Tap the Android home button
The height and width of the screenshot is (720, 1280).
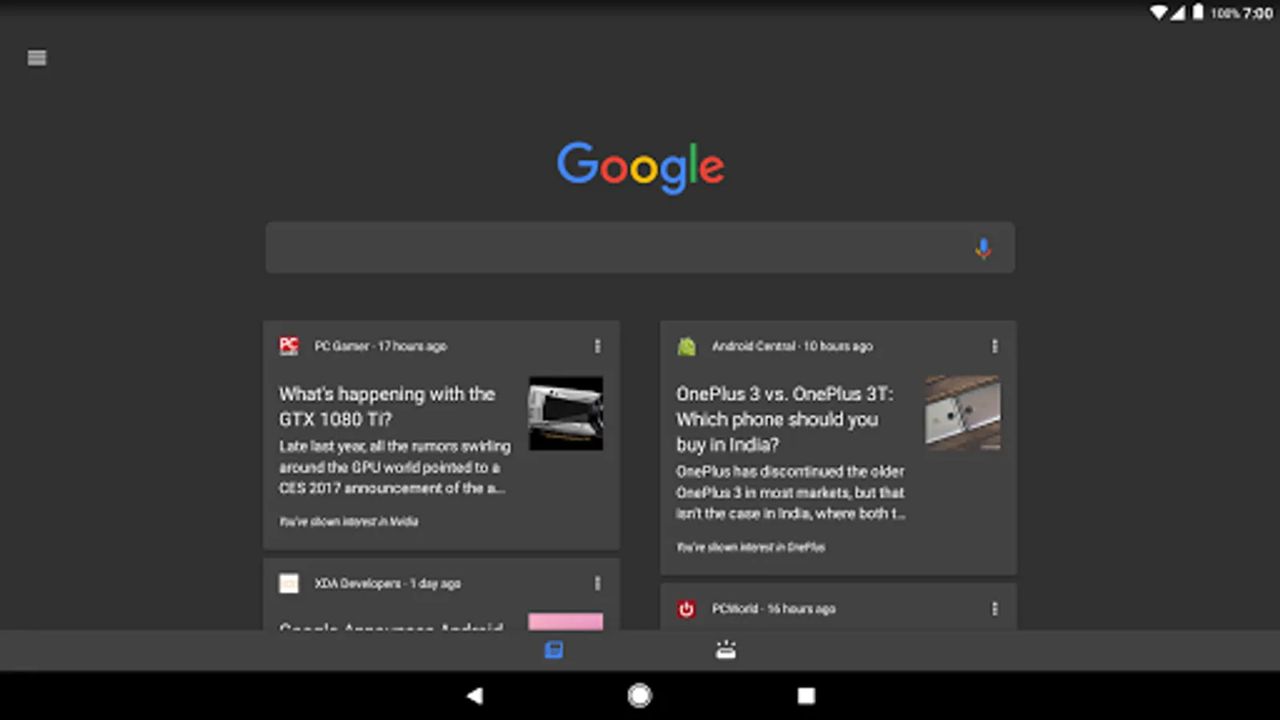tap(640, 696)
